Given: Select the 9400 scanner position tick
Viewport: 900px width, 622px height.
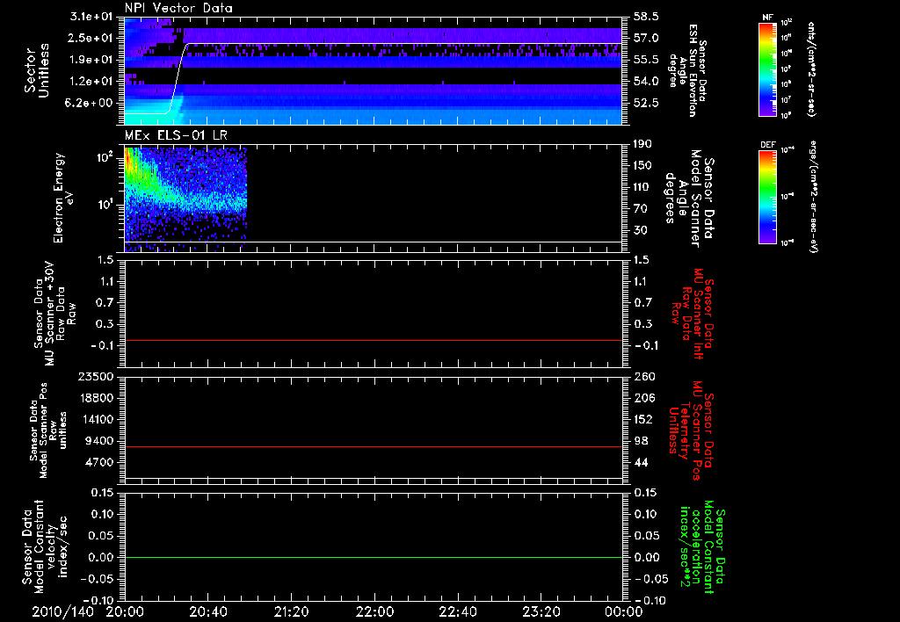Looking at the screenshot, I should [x=98, y=441].
